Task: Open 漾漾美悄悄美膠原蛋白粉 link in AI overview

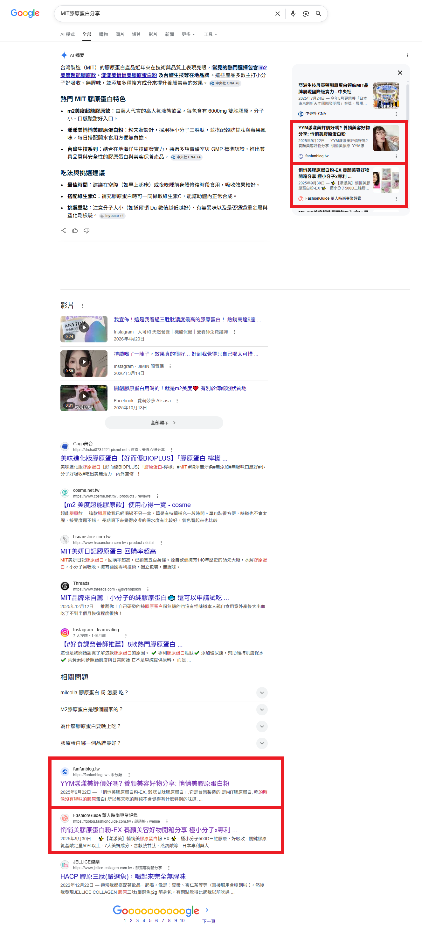Action: point(129,75)
